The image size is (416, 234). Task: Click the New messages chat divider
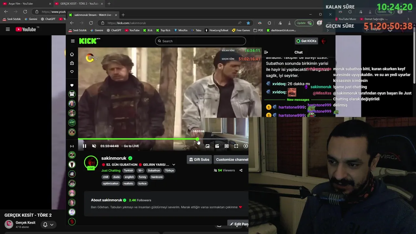coord(298,100)
